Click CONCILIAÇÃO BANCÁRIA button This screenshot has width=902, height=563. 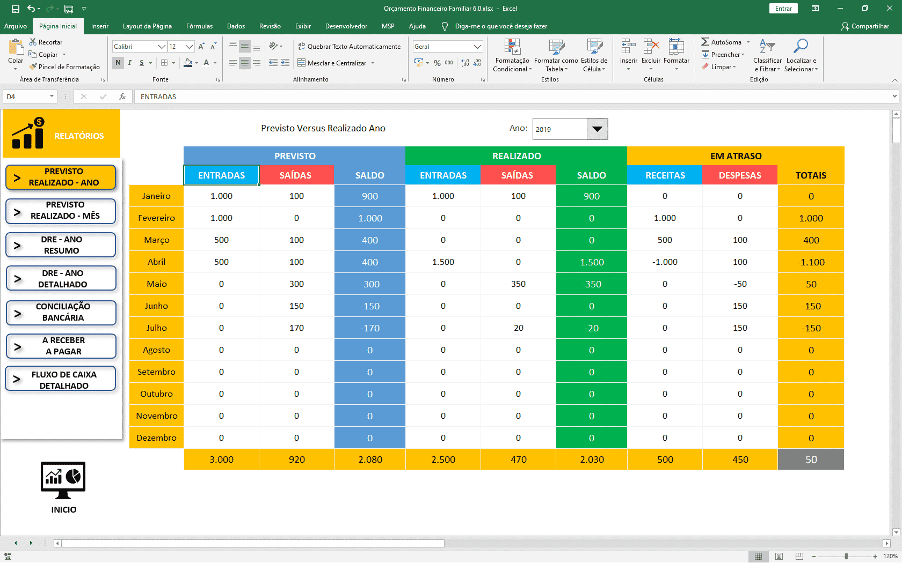point(61,313)
